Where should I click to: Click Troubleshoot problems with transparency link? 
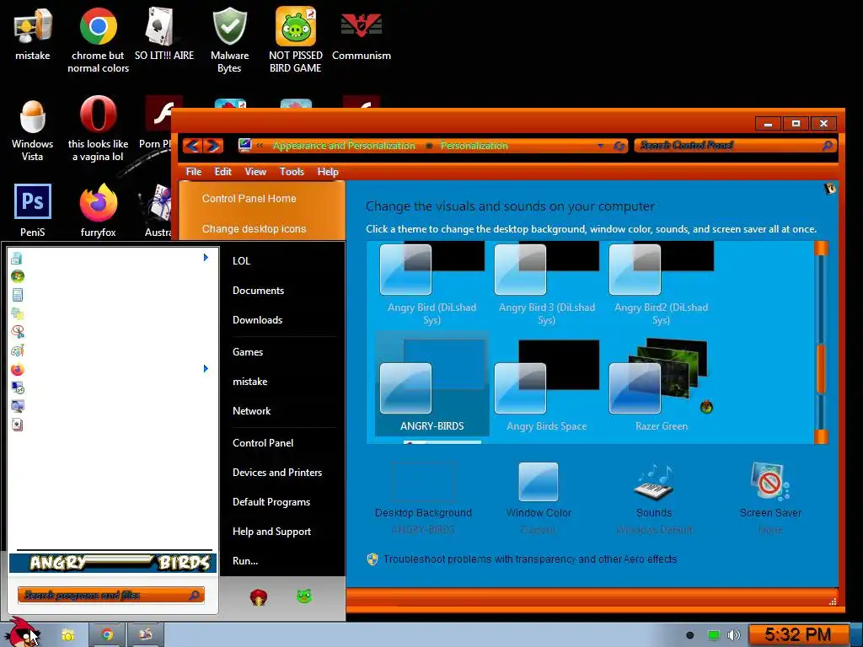click(530, 559)
